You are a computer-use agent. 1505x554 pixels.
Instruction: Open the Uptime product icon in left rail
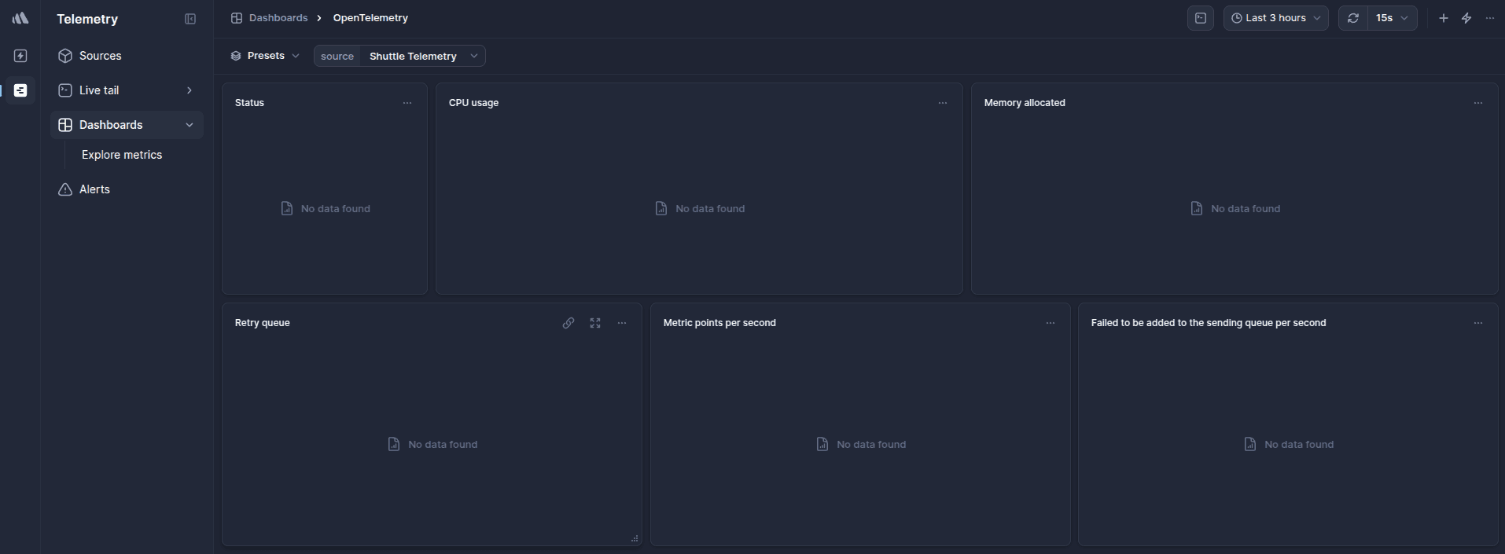tap(20, 56)
